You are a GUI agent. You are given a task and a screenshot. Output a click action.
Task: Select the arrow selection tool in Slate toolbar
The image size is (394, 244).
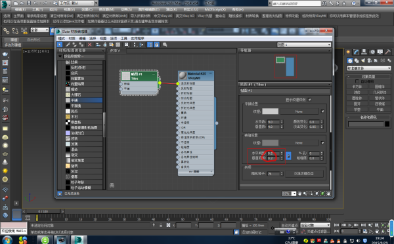click(x=60, y=45)
